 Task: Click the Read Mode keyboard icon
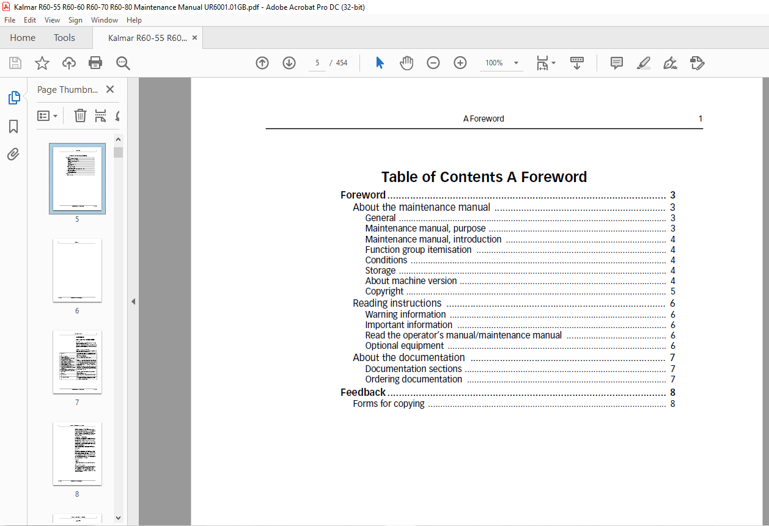point(577,63)
